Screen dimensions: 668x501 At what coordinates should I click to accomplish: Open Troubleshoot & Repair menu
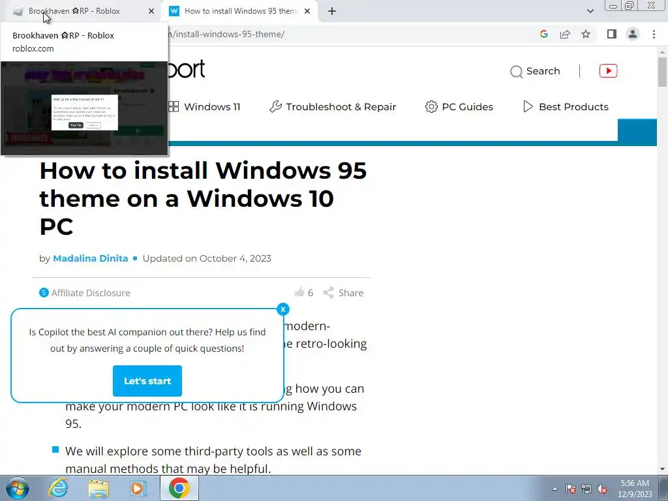tap(333, 106)
